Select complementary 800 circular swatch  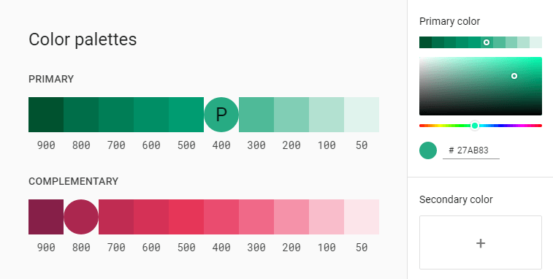(81, 217)
